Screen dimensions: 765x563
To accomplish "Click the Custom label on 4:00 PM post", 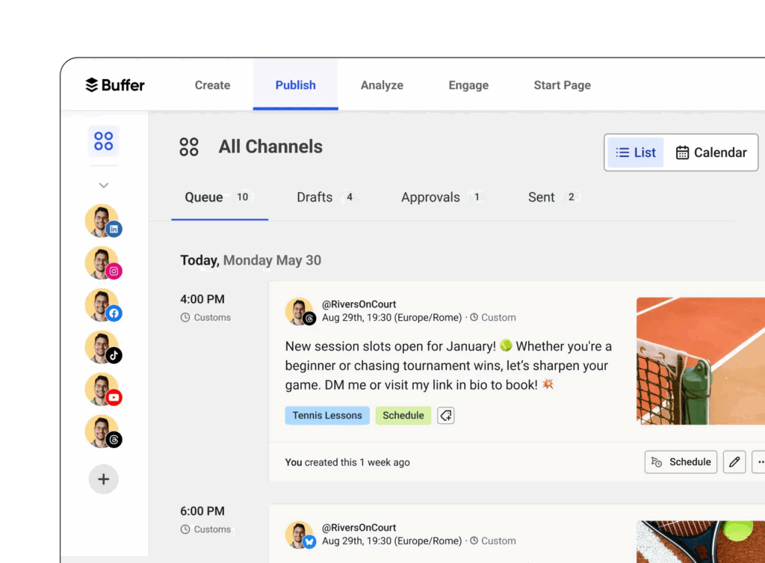I will [x=493, y=318].
